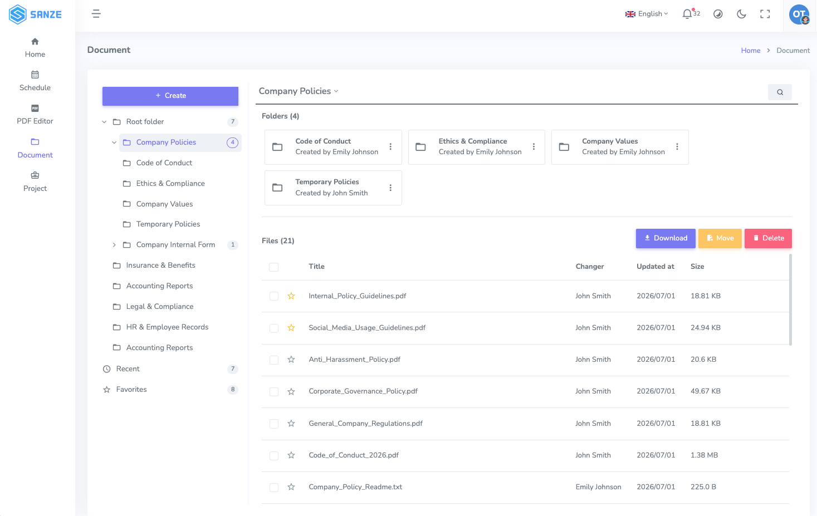Collapse Company Policies tree arrow
The height and width of the screenshot is (516, 817).
tap(114, 142)
